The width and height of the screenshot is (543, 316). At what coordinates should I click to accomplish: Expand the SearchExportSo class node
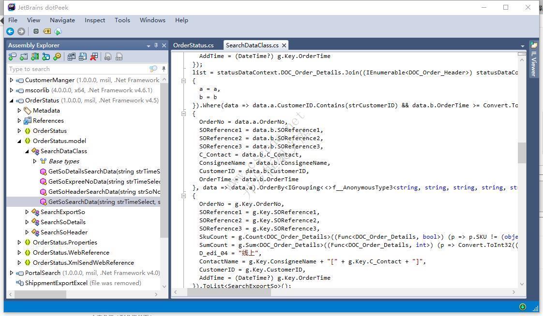(27, 212)
